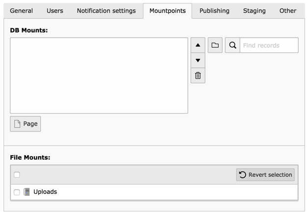Image resolution: width=308 pixels, height=214 pixels.
Task: Click the magnifier search icon
Action: pyautogui.click(x=233, y=46)
